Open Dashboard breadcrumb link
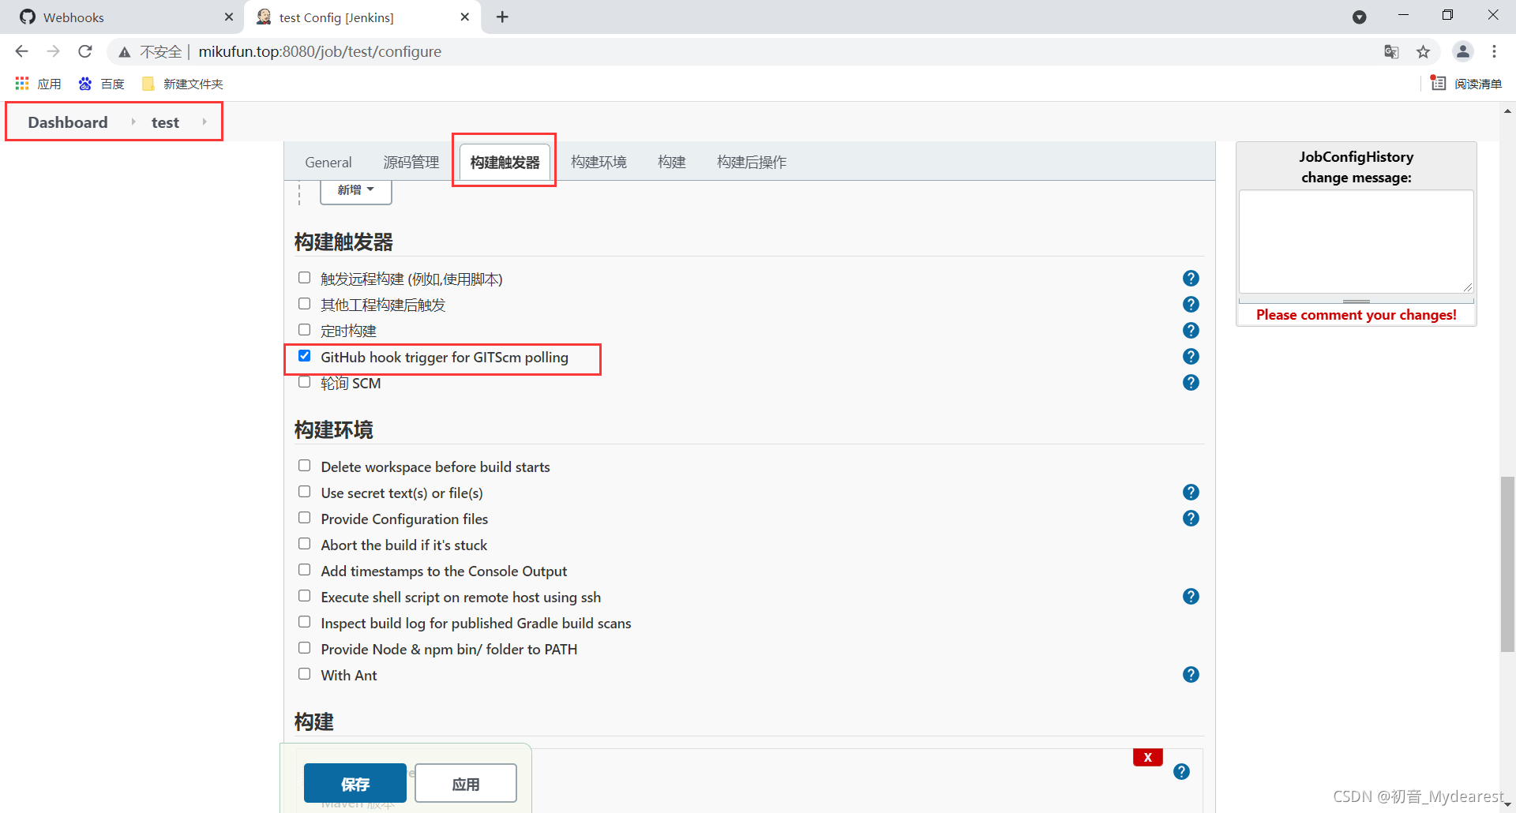 pos(68,122)
